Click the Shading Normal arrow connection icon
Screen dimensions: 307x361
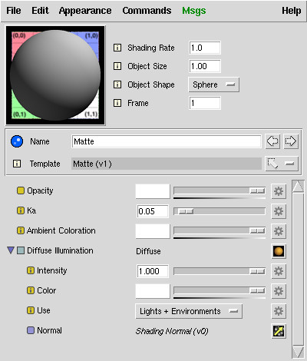(279, 331)
